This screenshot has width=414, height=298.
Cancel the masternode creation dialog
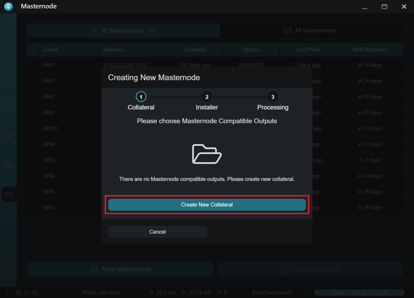tap(157, 231)
